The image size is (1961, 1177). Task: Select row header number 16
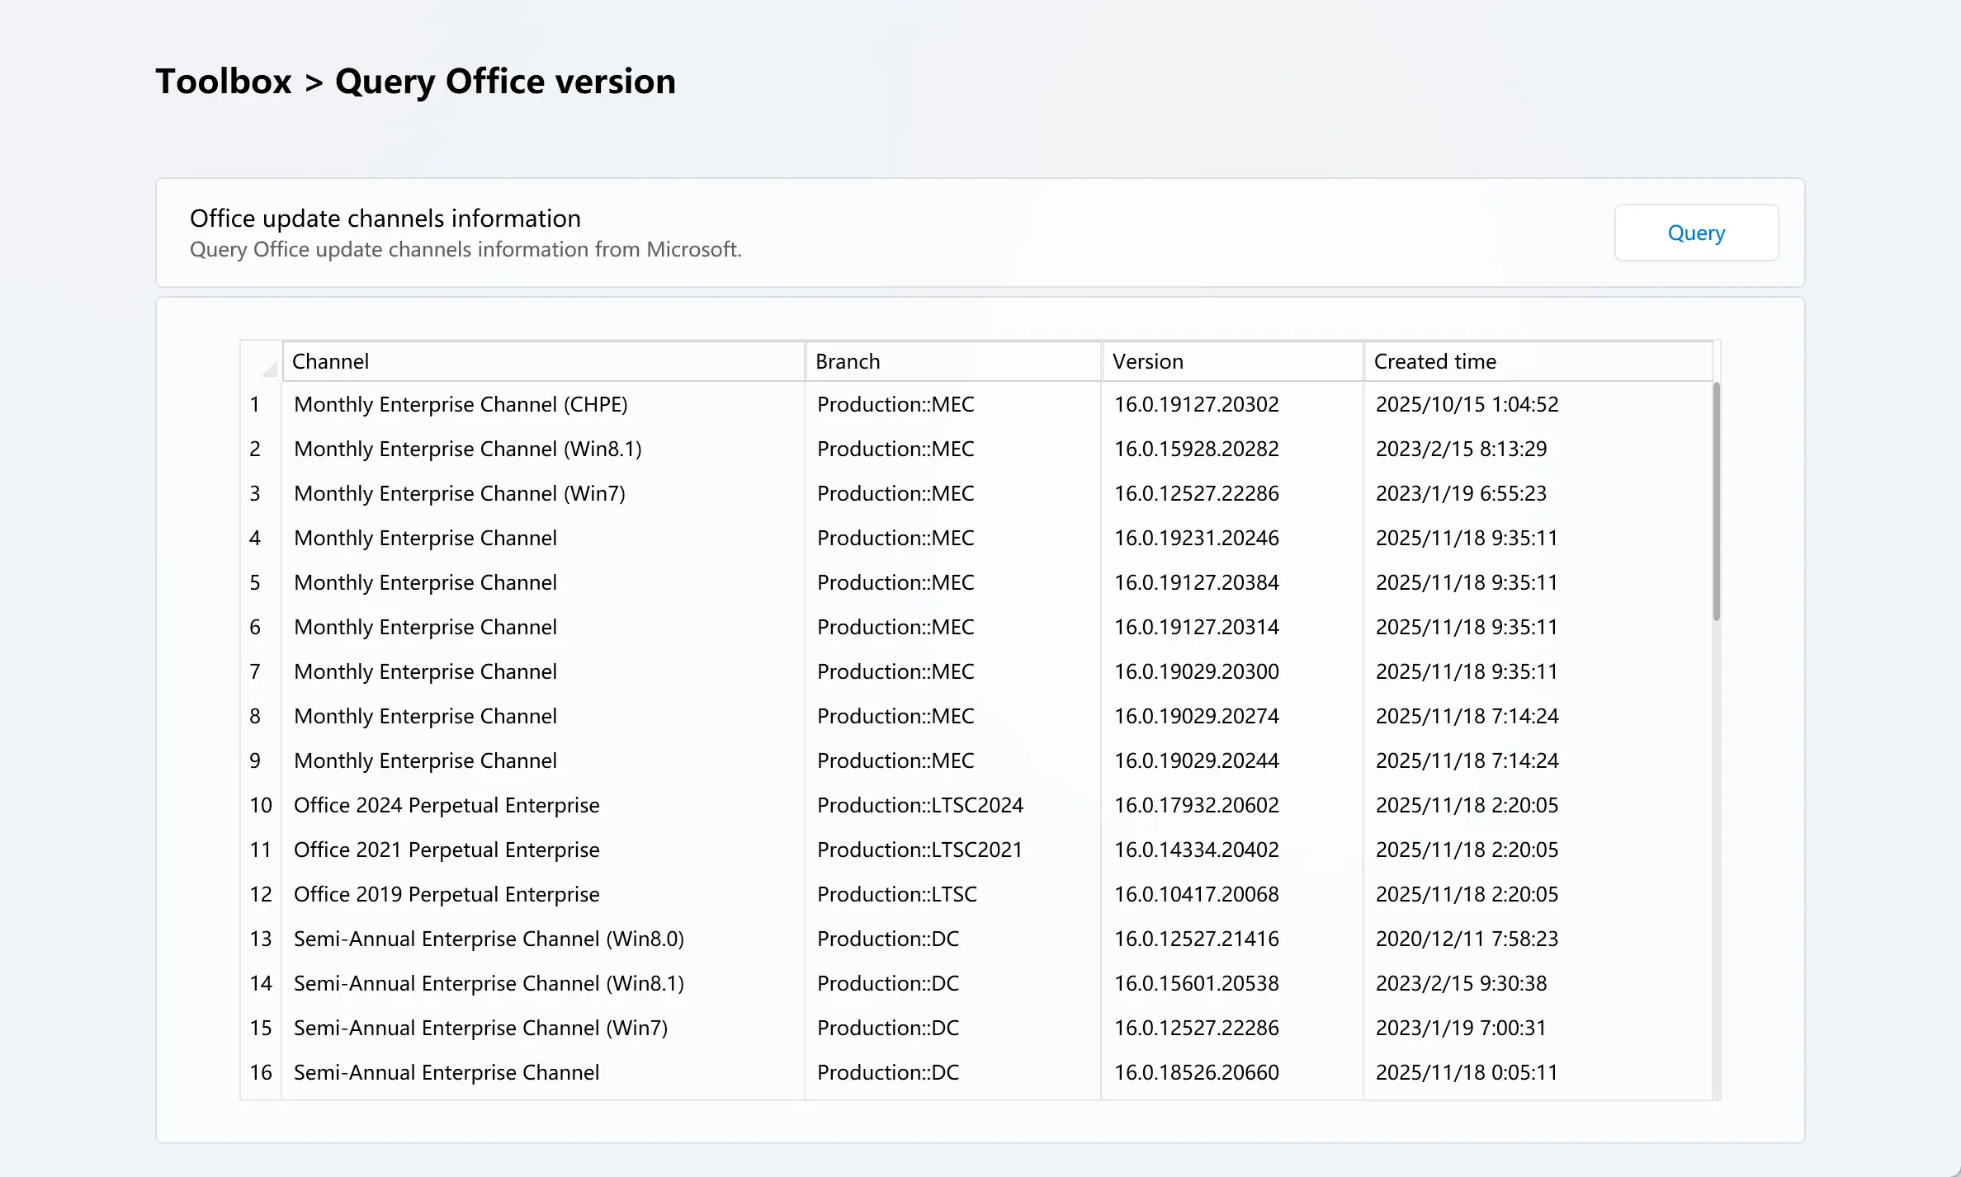tap(261, 1072)
